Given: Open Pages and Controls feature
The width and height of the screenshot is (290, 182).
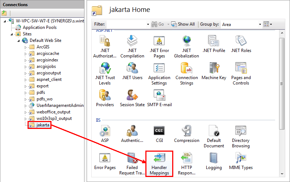Looking at the screenshot, I should click(x=241, y=74).
